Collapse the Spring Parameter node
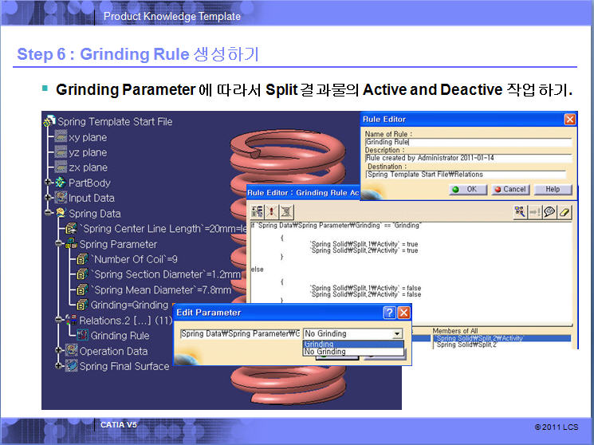Viewport: 594px width, 445px height. (60, 244)
